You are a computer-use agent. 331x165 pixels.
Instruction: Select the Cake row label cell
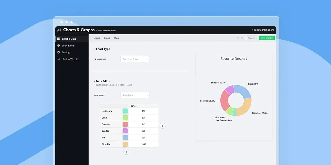click(111, 118)
